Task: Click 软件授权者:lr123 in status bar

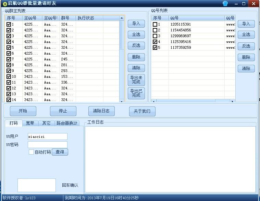Action: [x=19, y=198]
